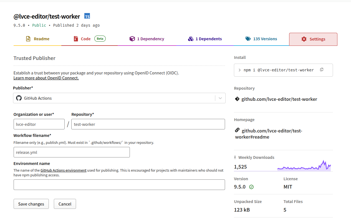Viewport: 351px width, 218px height.
Task: Click the Public visibility label
Action: (x=39, y=25)
